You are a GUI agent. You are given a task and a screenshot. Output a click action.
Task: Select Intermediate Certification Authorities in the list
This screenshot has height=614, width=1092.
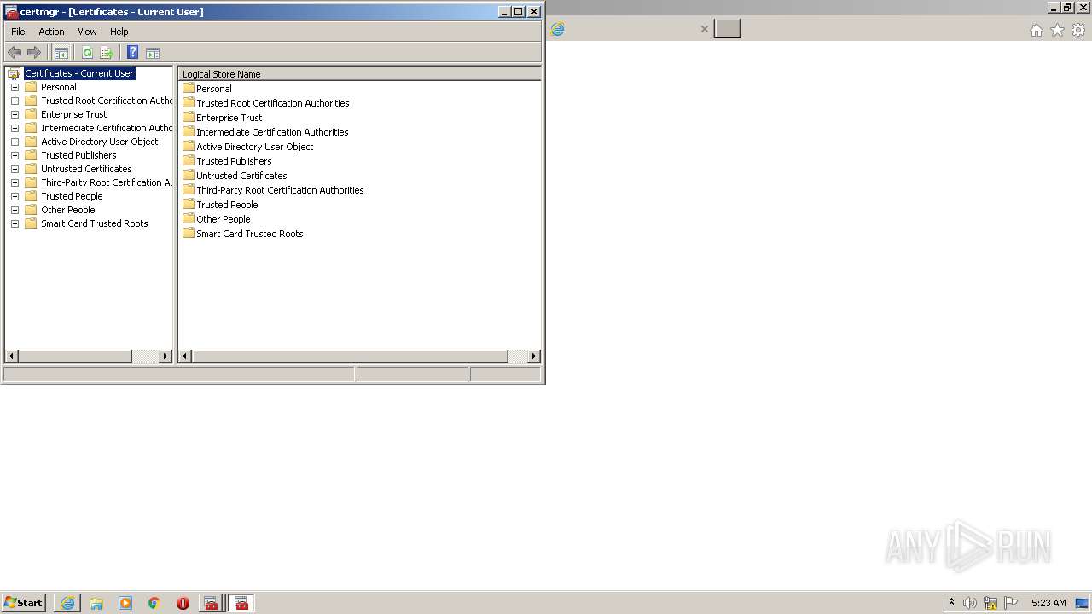272,132
